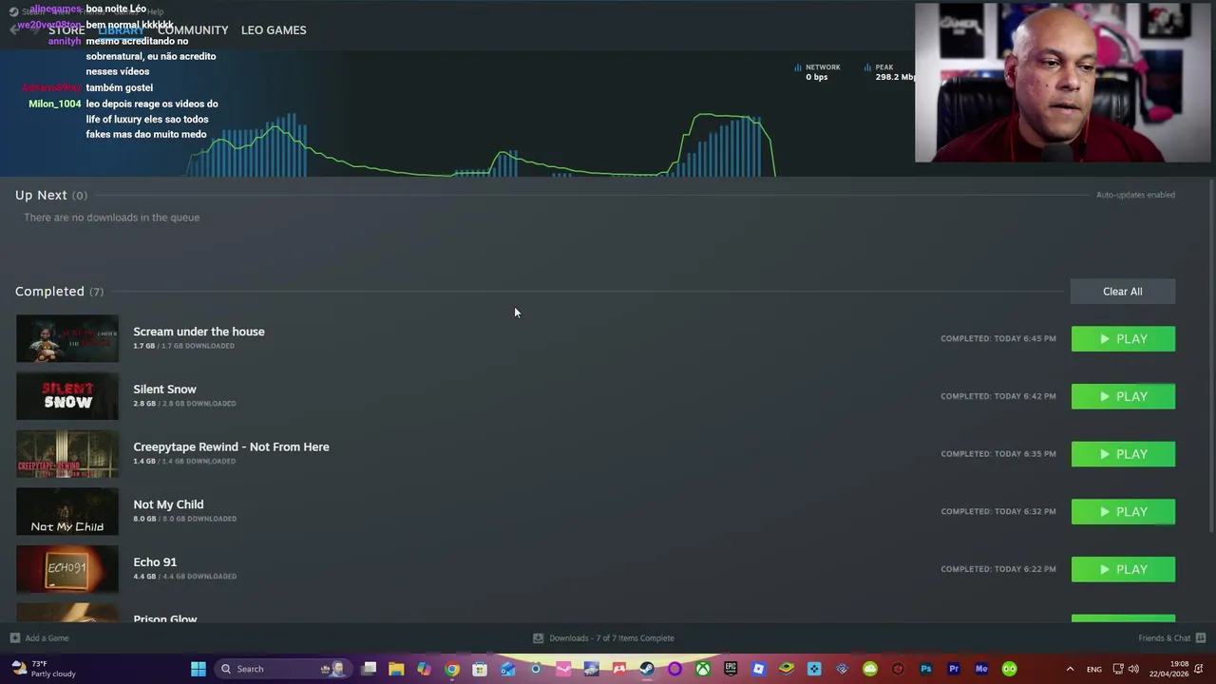1216x684 pixels.
Task: Play Not My Child
Action: (x=1123, y=512)
